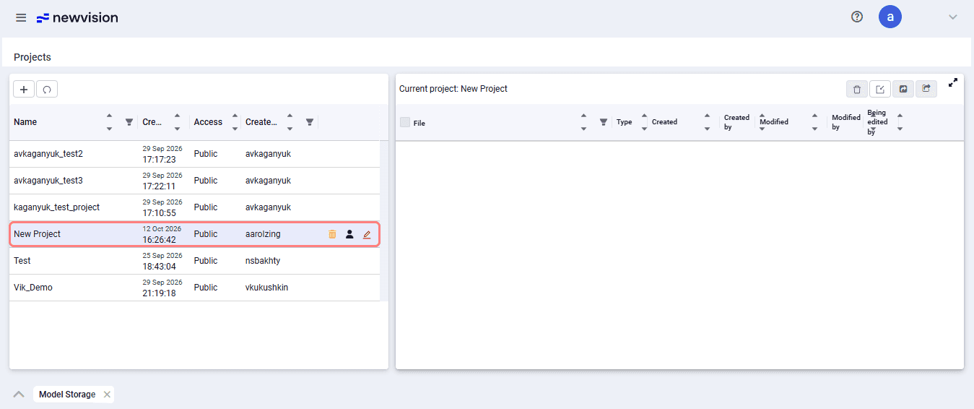Image resolution: width=974 pixels, height=409 pixels.
Task: Refresh the projects list
Action: click(x=47, y=89)
